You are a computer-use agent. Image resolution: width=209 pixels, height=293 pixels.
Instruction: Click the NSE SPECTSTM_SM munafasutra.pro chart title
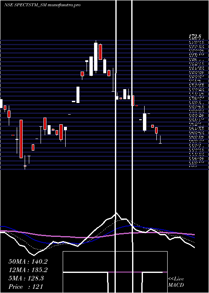tap(42, 5)
